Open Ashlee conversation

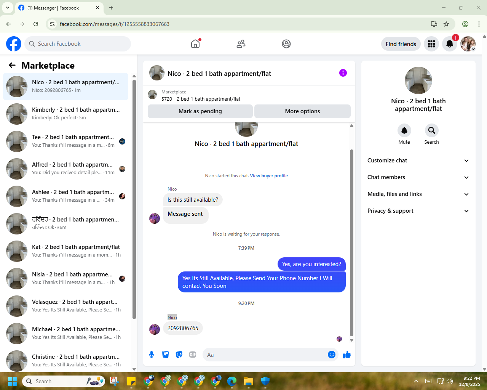tap(65, 196)
